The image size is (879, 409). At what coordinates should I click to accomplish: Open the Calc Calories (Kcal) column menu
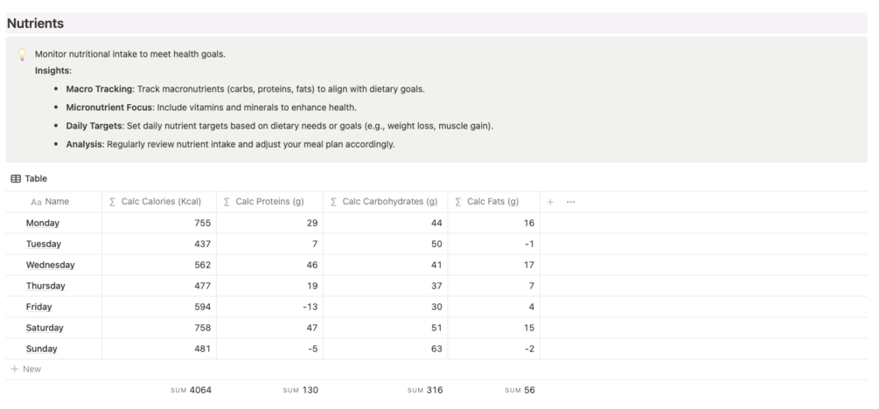(161, 202)
